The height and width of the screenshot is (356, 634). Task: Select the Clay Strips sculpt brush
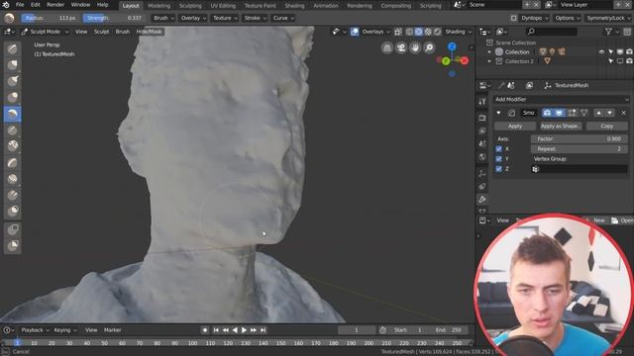tap(13, 81)
